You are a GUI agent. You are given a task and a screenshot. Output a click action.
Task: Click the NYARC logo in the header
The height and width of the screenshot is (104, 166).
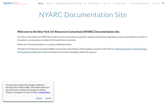pyautogui.click(x=15, y=3)
